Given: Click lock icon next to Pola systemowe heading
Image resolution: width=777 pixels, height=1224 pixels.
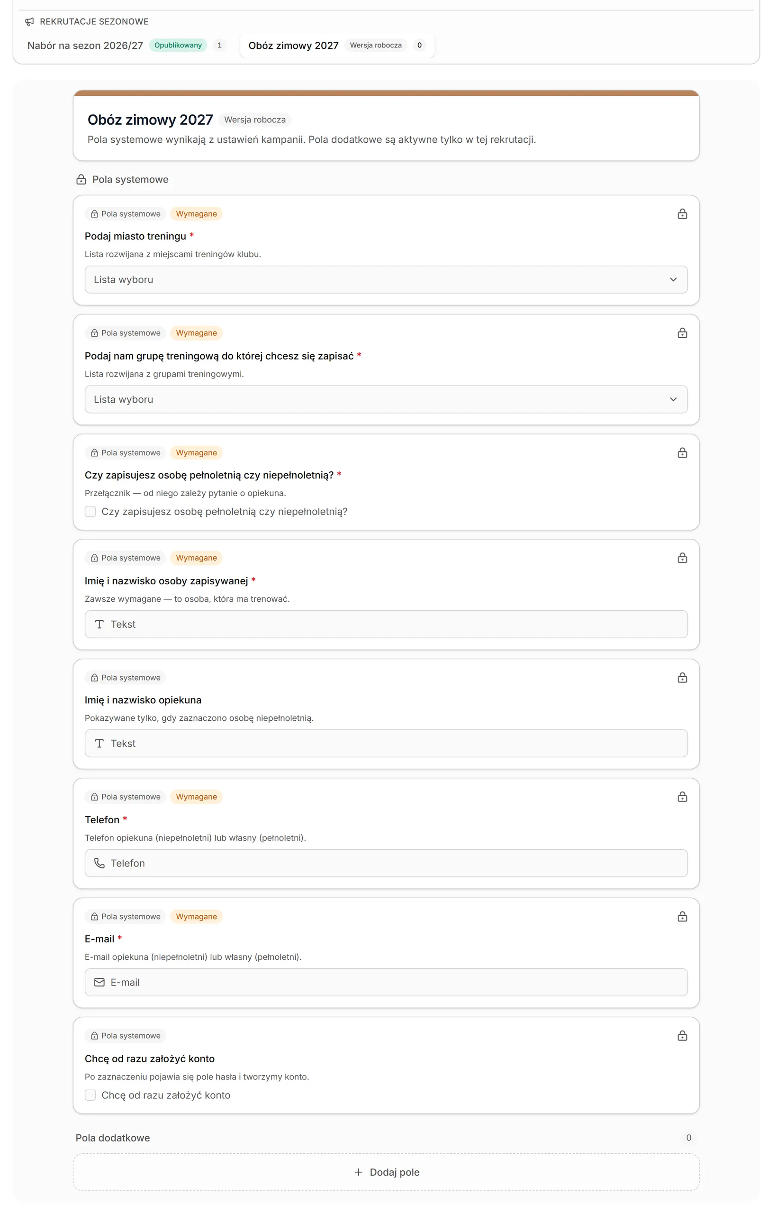Looking at the screenshot, I should (x=81, y=179).
